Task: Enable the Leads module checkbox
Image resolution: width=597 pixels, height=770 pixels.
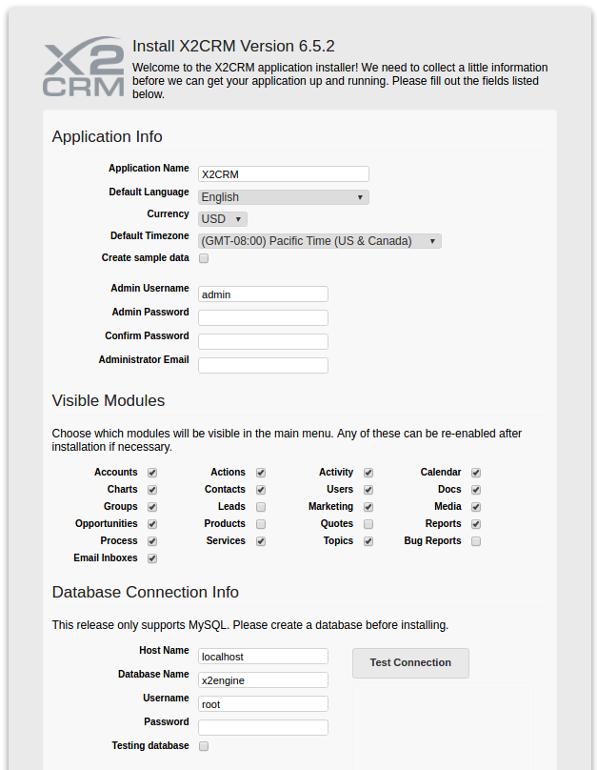Action: coord(261,507)
